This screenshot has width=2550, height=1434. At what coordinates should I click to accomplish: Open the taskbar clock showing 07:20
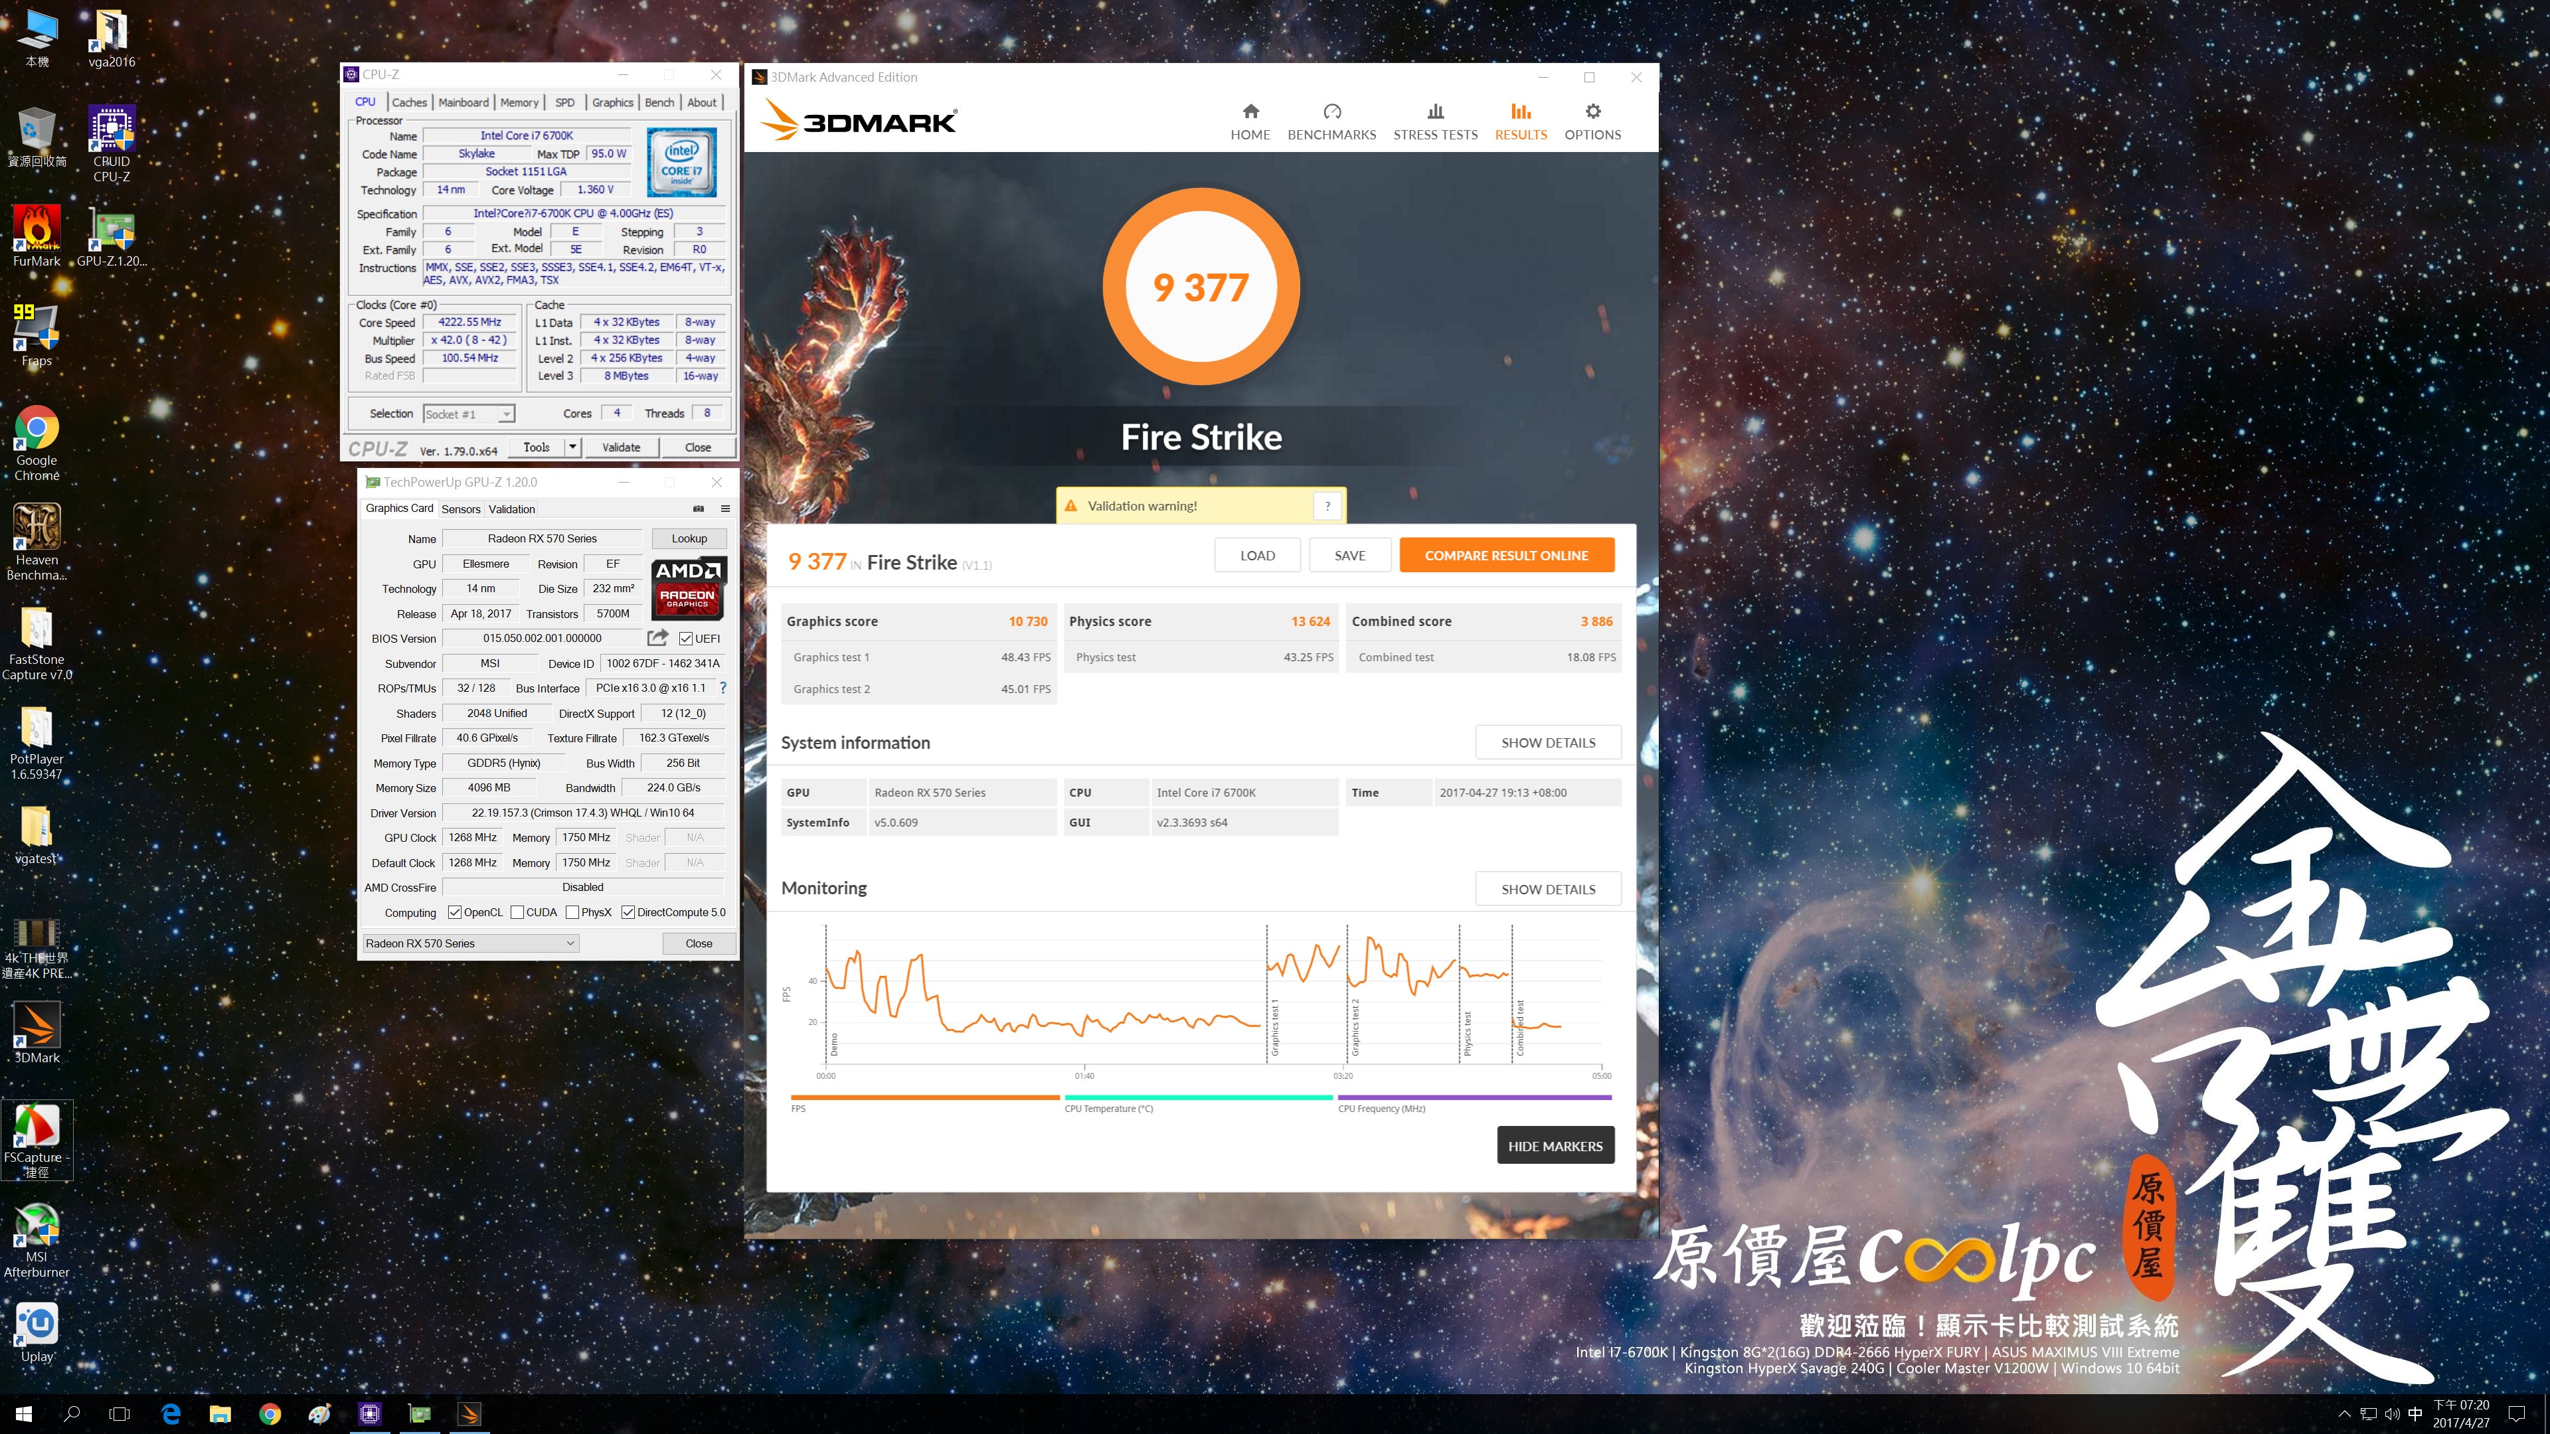point(2461,1413)
